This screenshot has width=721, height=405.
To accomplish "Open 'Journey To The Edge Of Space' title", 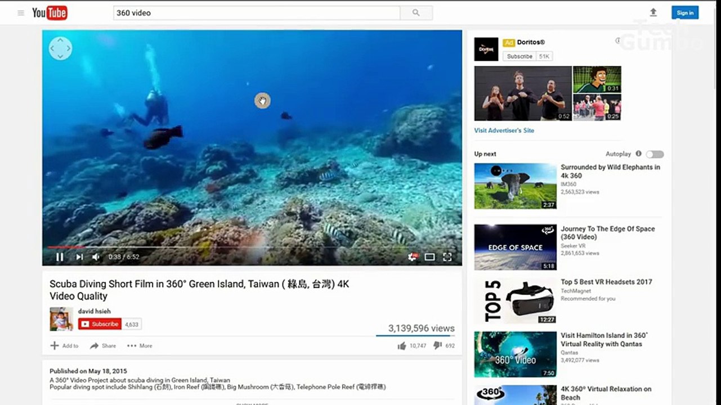I will tap(608, 233).
